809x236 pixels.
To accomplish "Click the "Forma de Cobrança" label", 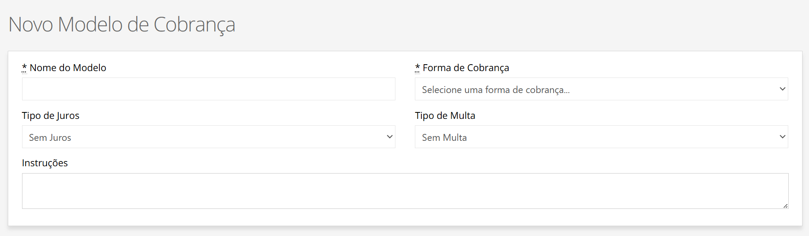I will click(466, 68).
